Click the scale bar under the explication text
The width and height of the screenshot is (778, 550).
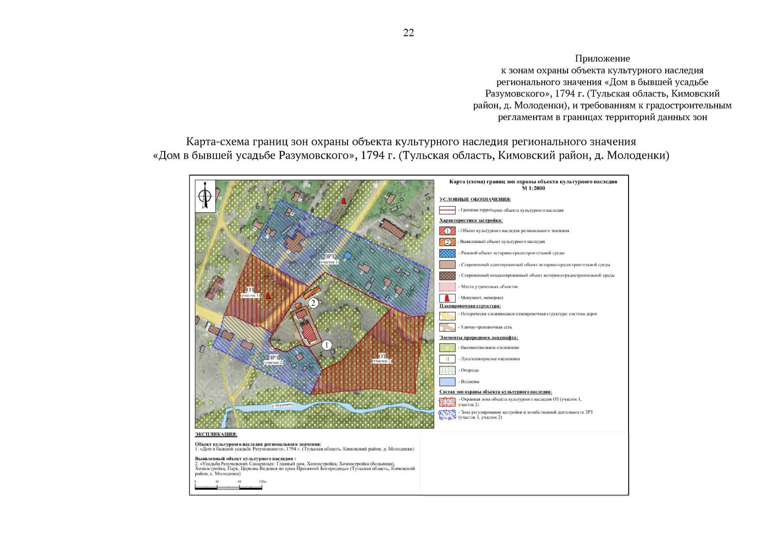click(228, 487)
